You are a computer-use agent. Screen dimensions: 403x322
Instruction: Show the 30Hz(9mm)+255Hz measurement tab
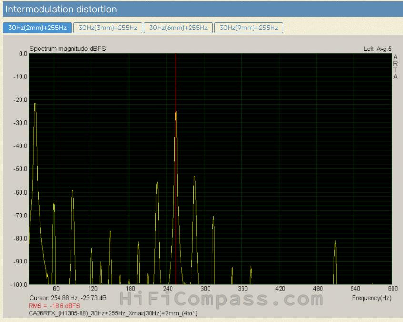pyautogui.click(x=249, y=28)
